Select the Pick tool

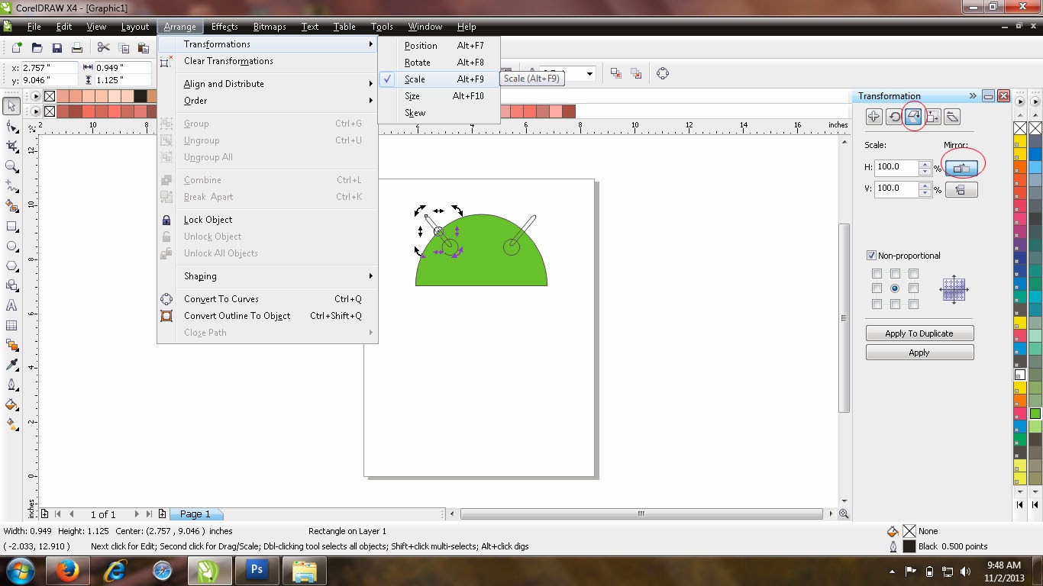pos(11,108)
